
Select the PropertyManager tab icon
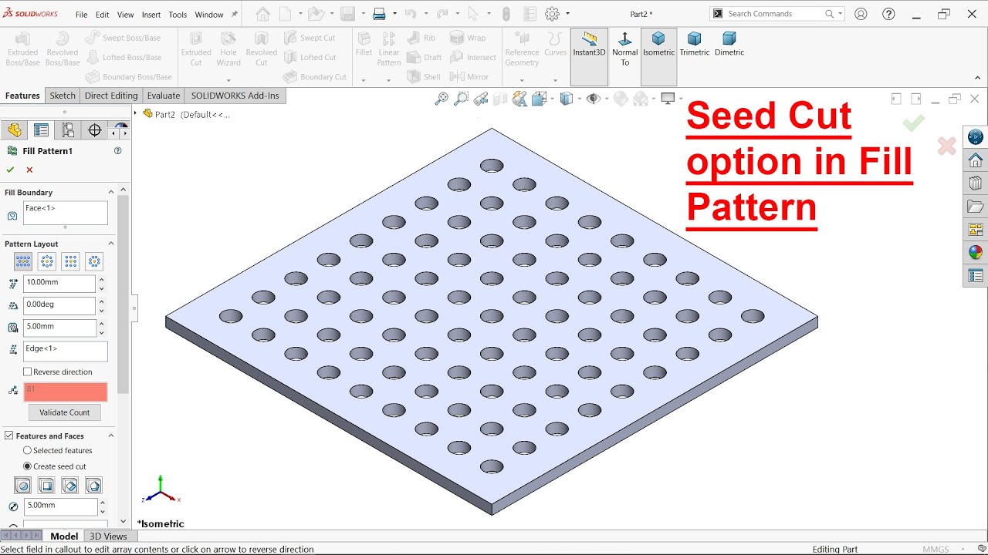pyautogui.click(x=41, y=130)
